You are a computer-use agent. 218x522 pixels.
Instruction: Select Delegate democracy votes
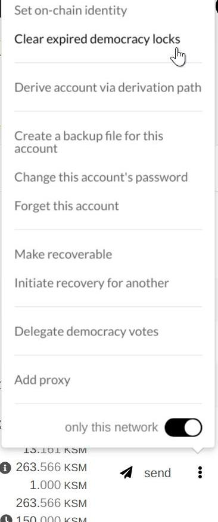pos(86,332)
